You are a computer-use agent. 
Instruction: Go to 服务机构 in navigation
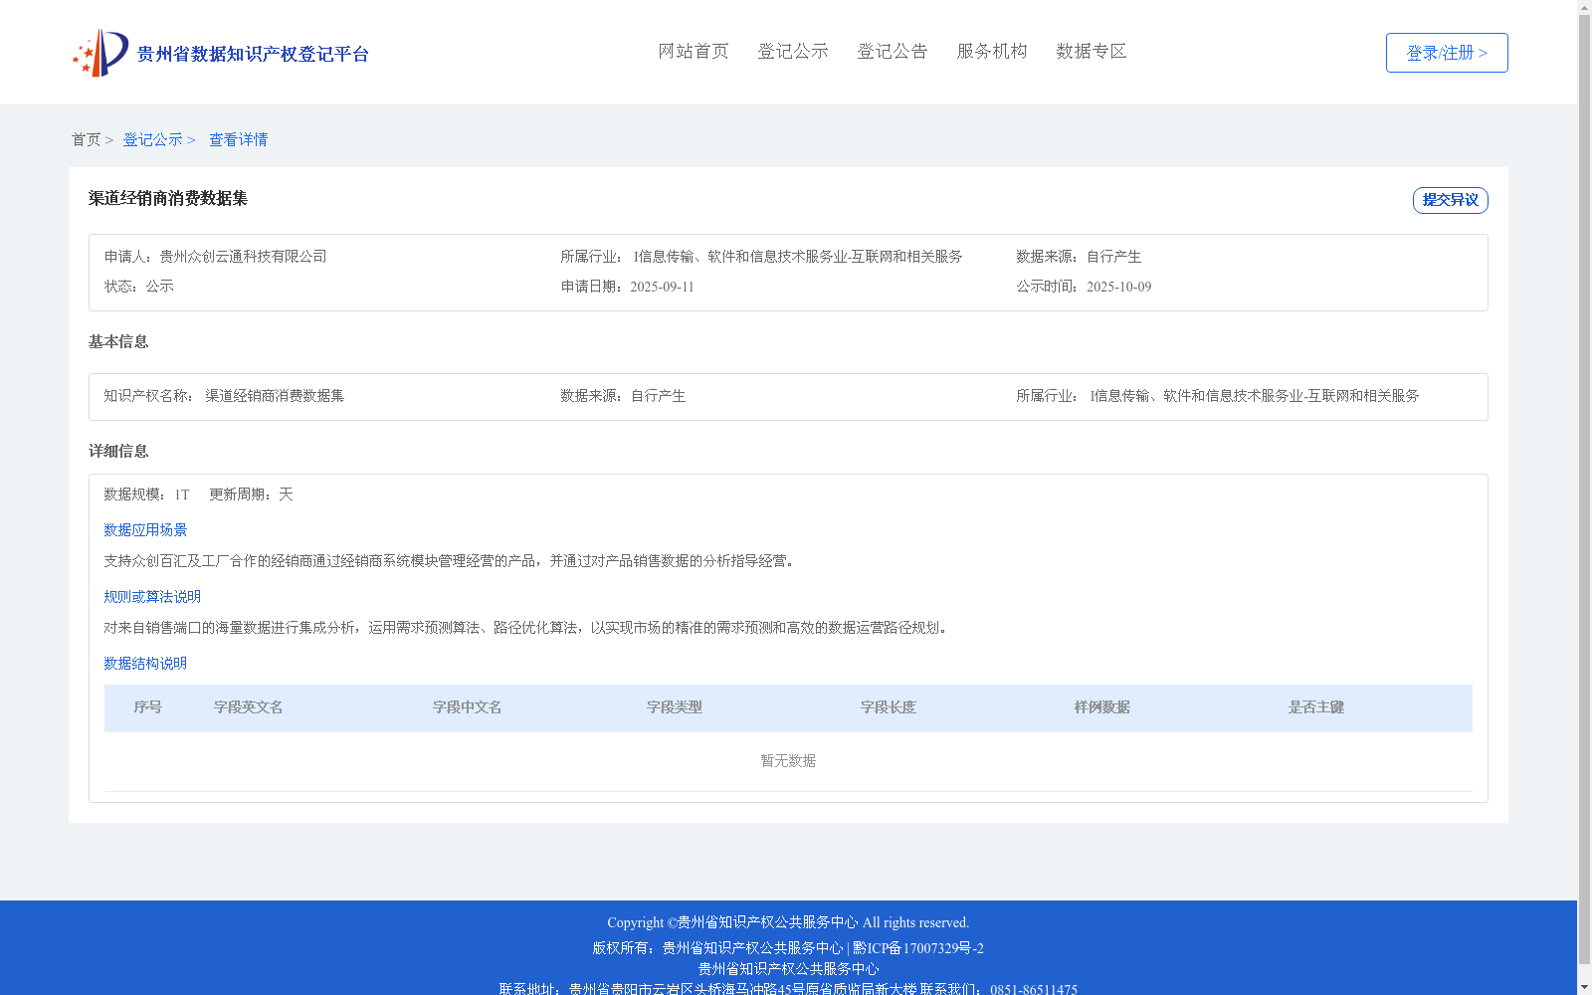click(992, 51)
